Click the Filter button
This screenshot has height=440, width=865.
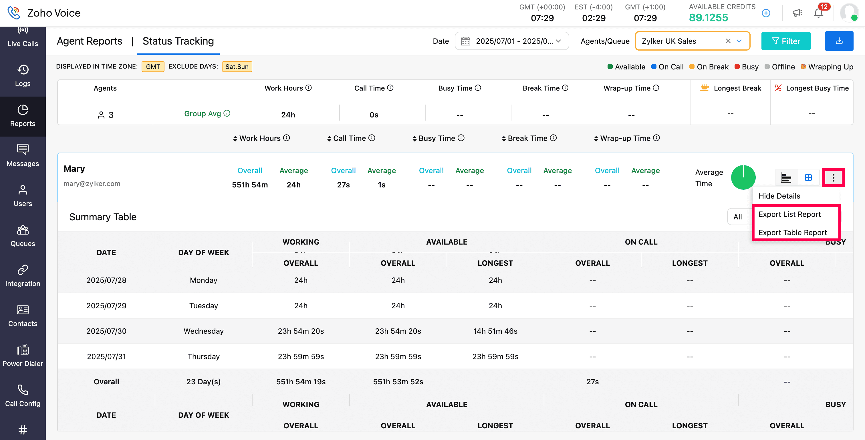(x=786, y=41)
